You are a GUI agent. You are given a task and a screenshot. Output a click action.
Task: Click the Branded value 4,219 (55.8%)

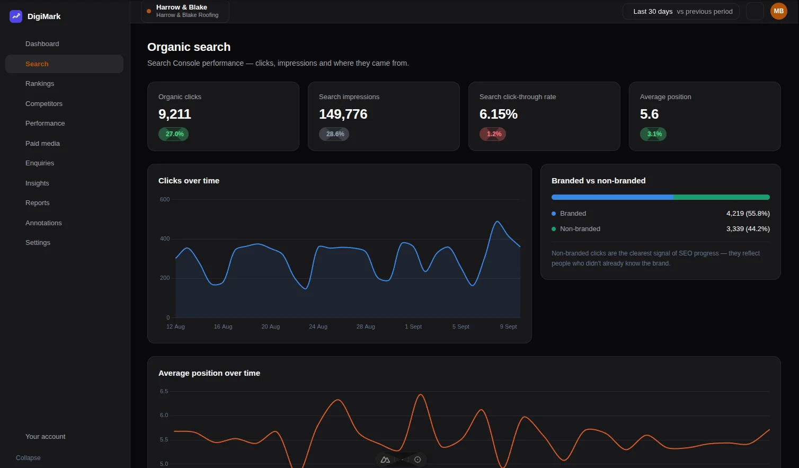coord(748,214)
